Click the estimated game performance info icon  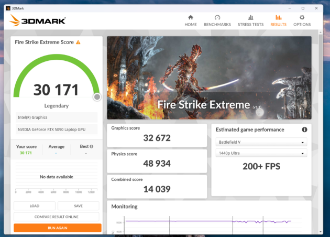tap(304, 130)
